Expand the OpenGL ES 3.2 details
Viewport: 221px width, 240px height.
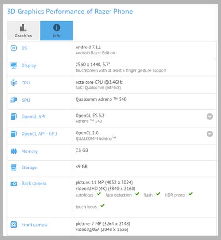pos(210,117)
